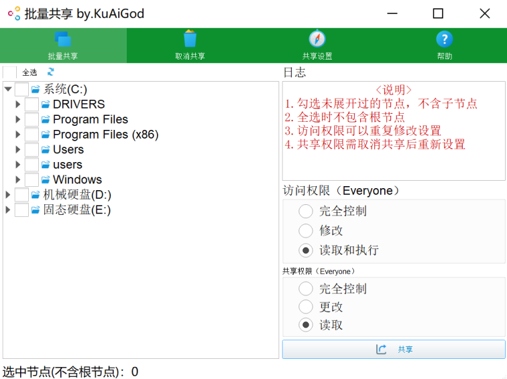This screenshot has height=379, width=507.
Task: Select the Windows tree item label
Action: coord(77,179)
